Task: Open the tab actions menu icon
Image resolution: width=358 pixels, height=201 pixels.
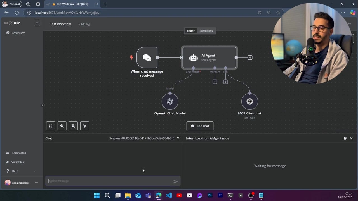Action: point(38,4)
